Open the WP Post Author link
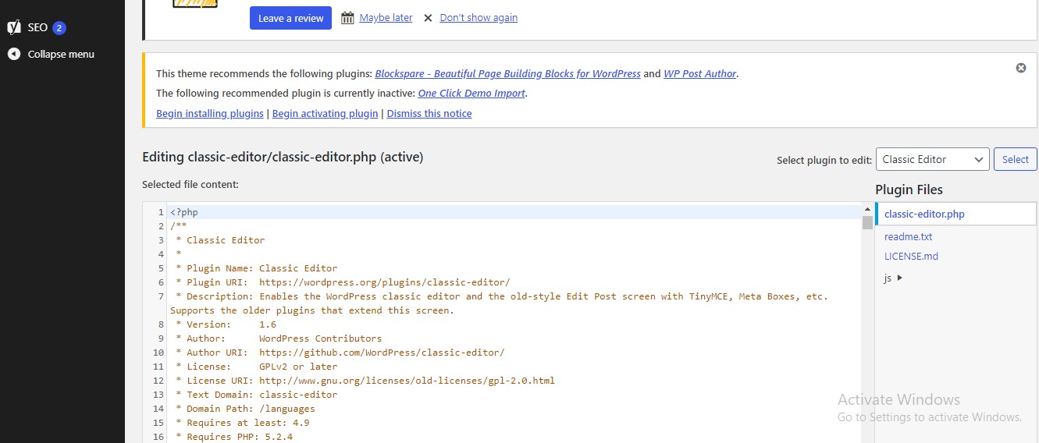The image size is (1039, 443). coord(699,74)
